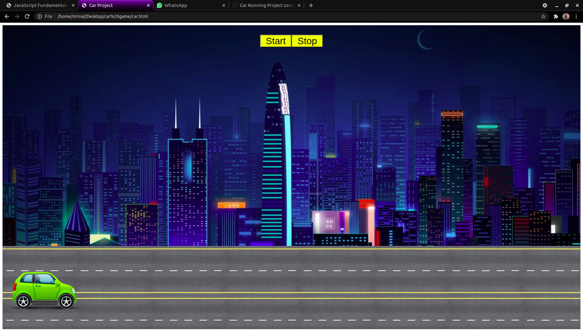Bookmark this page with star icon
Viewport: 583px width, 332px height.
pos(543,16)
